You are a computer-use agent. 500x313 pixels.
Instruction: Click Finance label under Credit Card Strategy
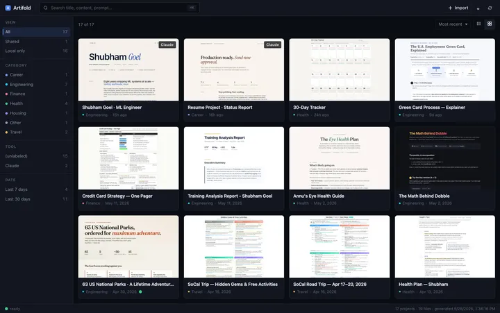click(93, 203)
